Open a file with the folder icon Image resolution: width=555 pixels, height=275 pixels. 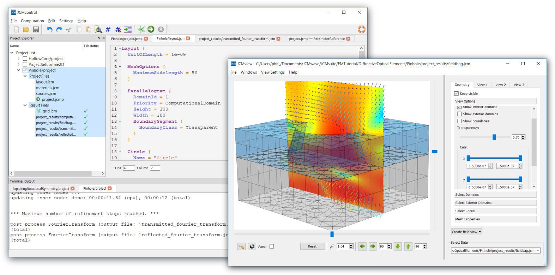pyautogui.click(x=26, y=30)
